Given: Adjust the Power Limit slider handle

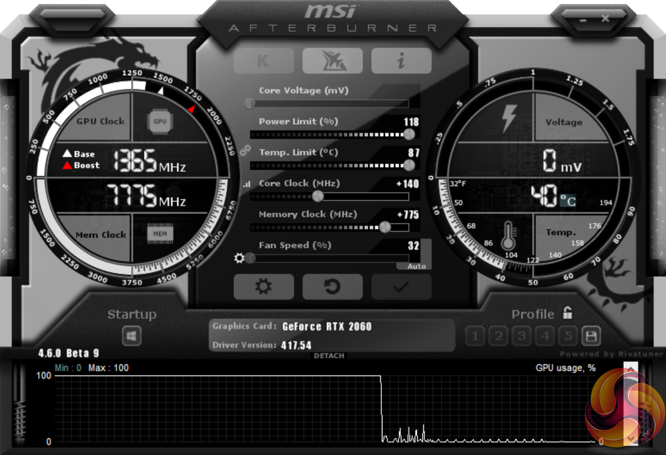Looking at the screenshot, I should point(409,134).
